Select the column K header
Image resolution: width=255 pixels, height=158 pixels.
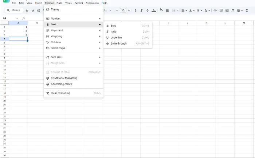click(206, 23)
